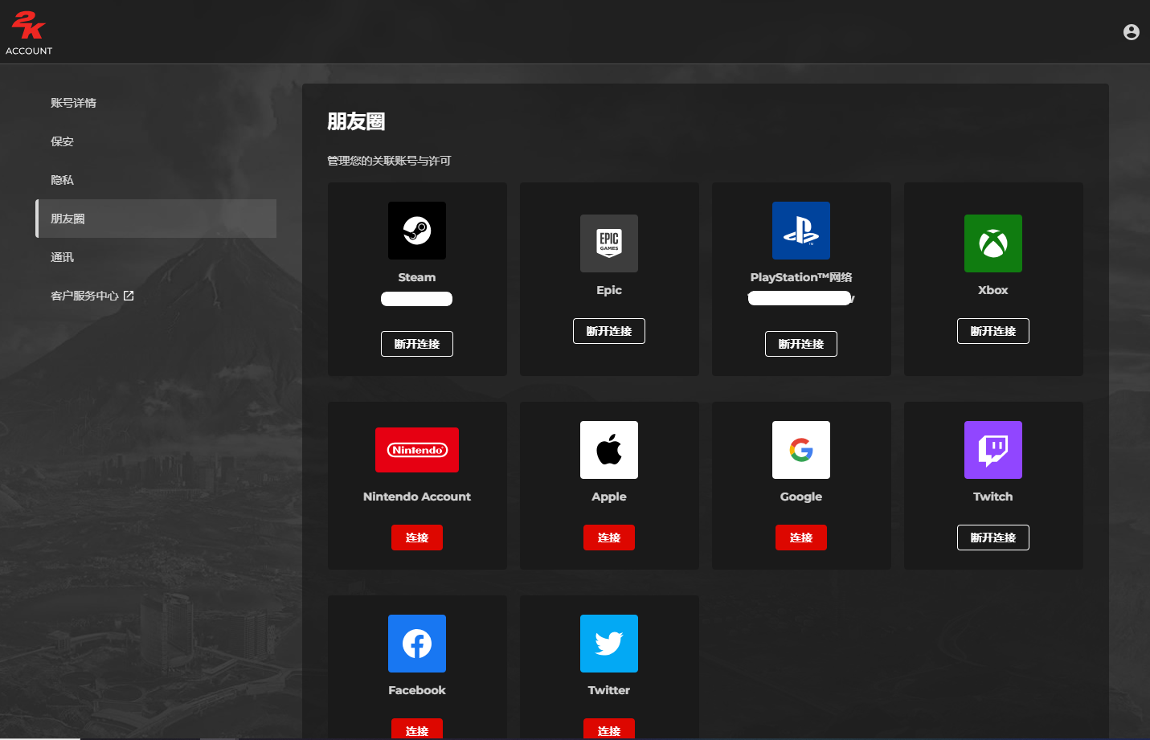Screen dimensions: 1150x740
Task: Click the Apple logo icon
Action: [609, 450]
